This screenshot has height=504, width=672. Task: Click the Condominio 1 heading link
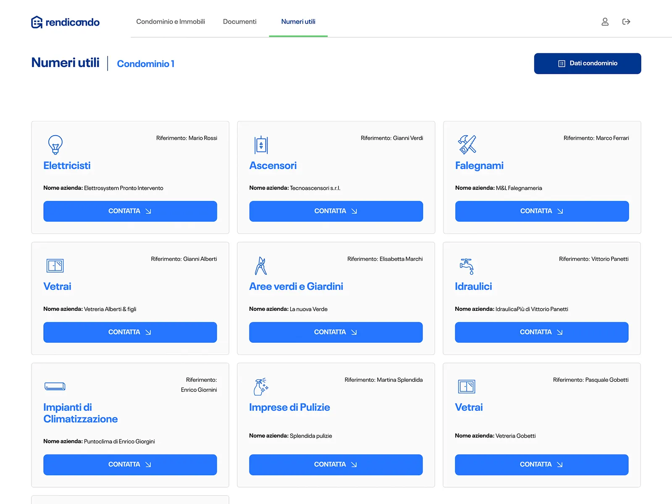[x=145, y=64]
